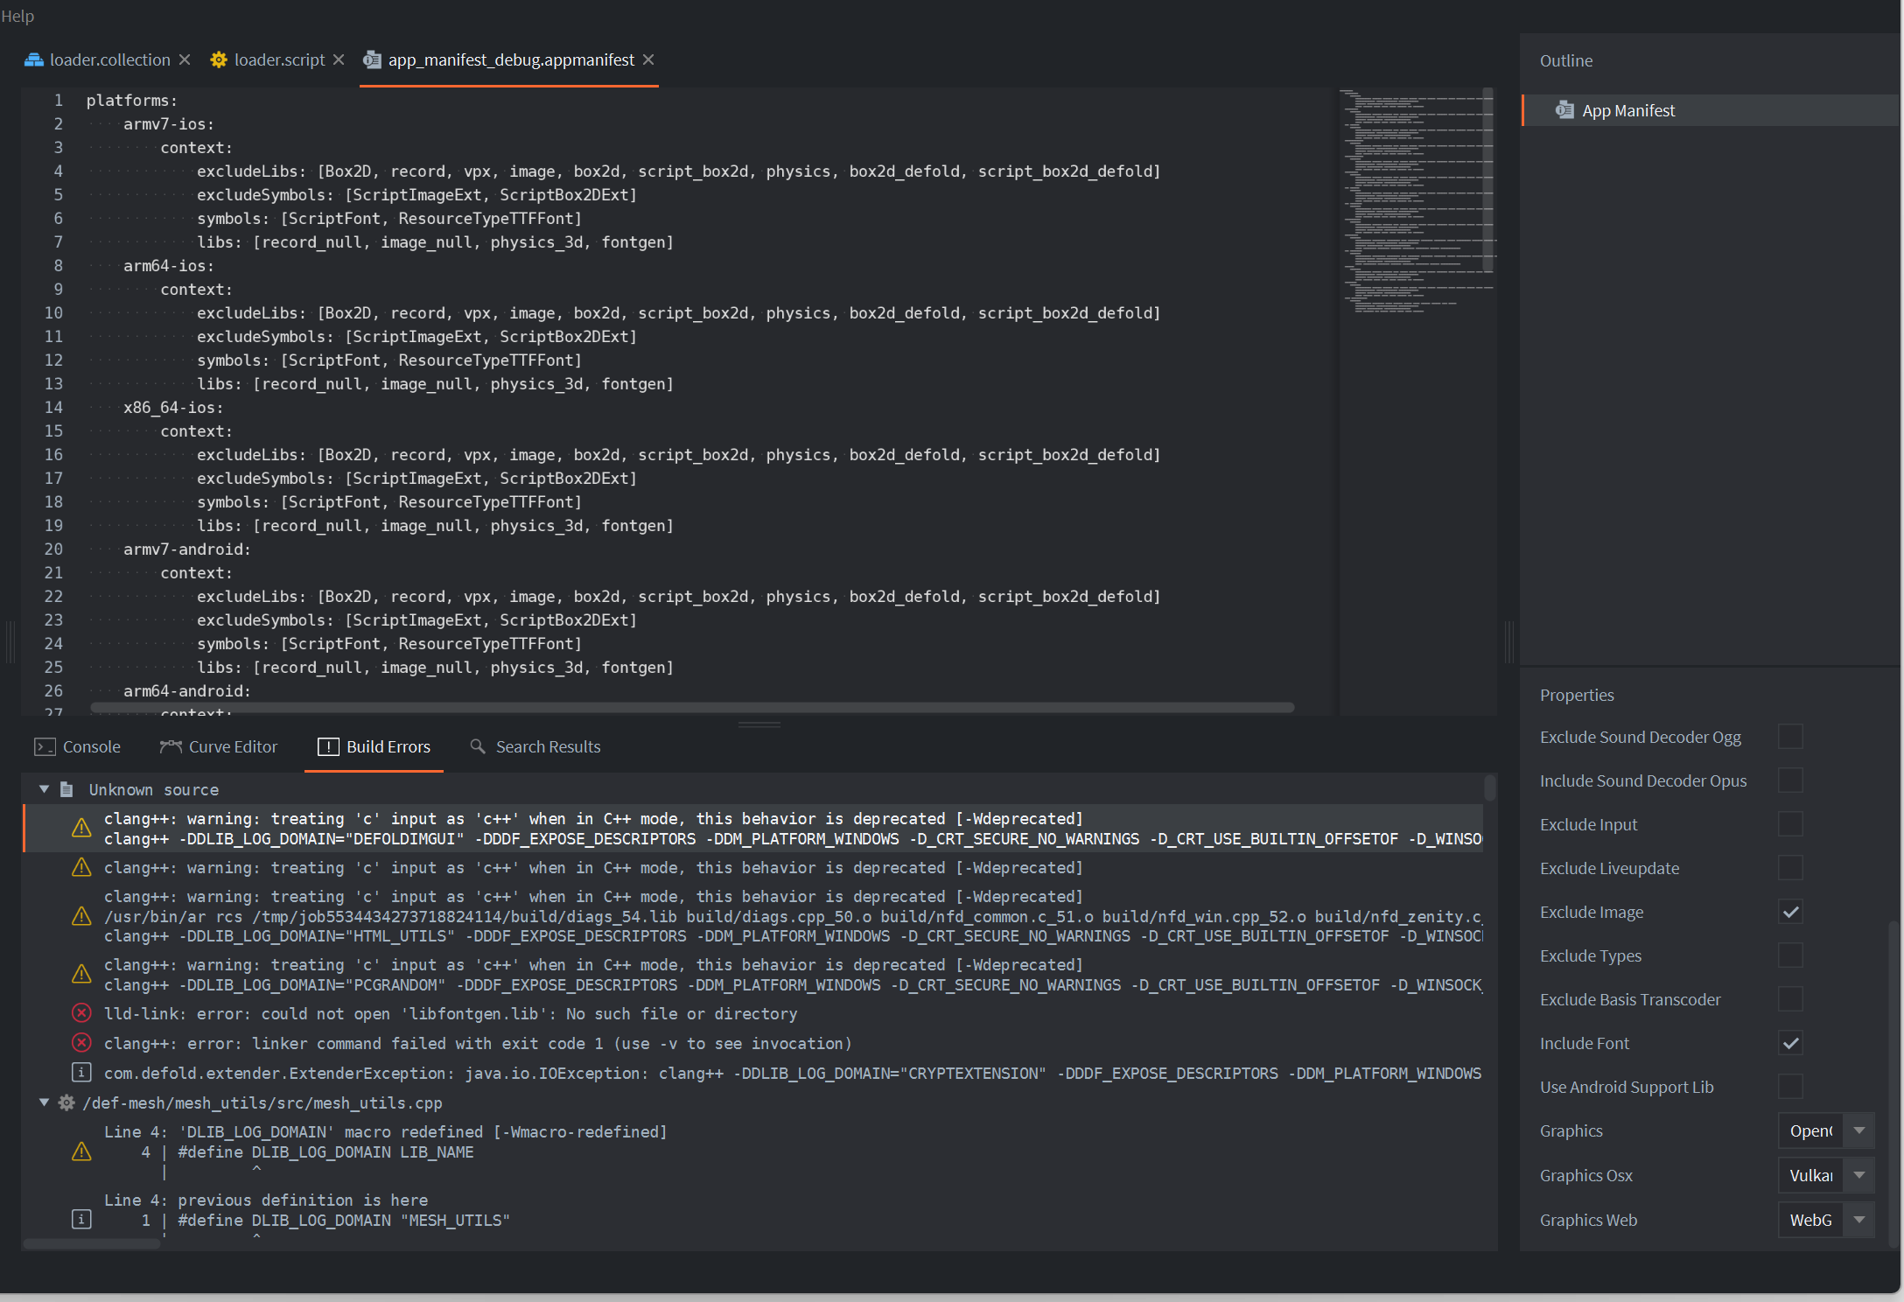Click the appmanifest file tab icon

372,59
